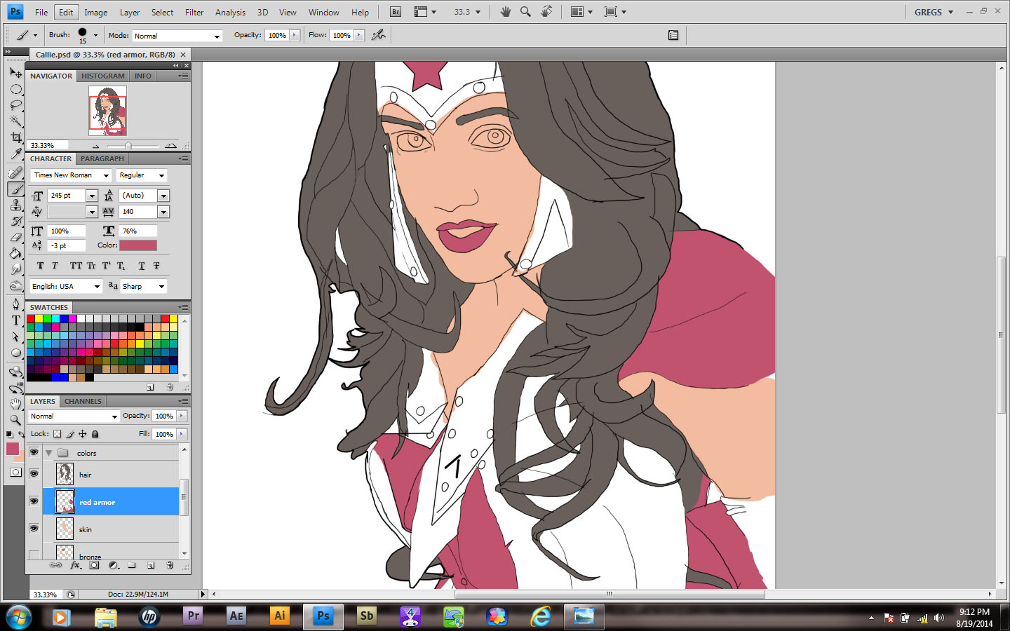Screen dimensions: 1010x631
Task: Open the Filter menu
Action: point(194,12)
